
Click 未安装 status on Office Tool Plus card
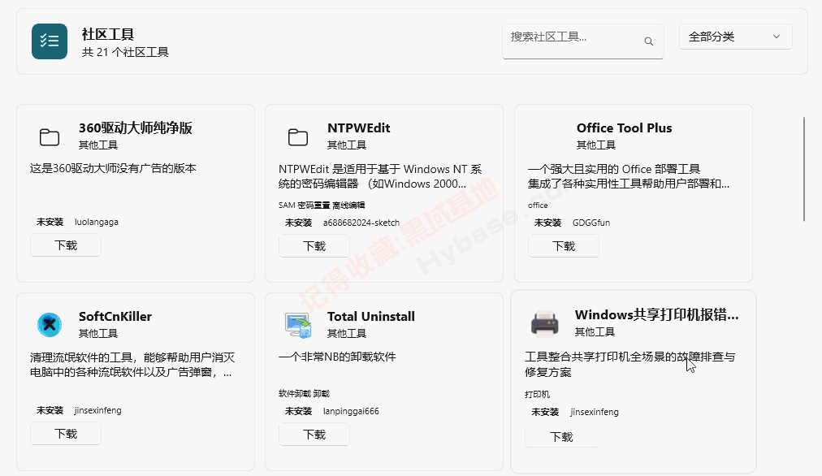click(547, 223)
